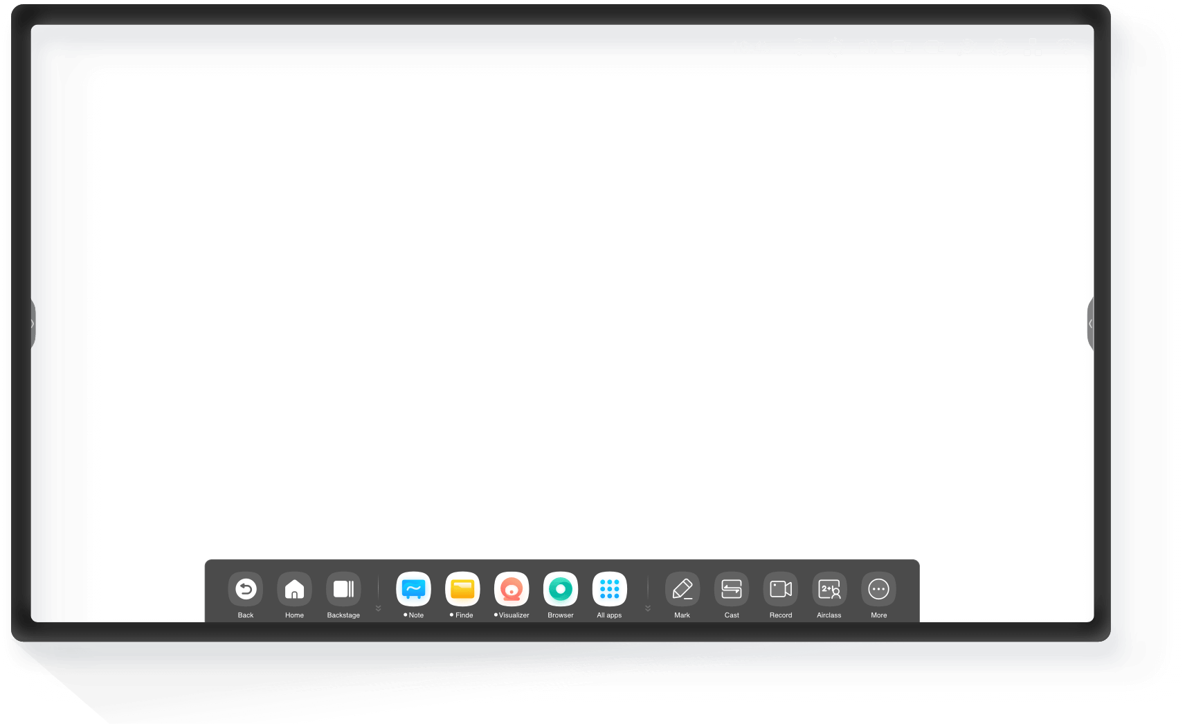Collapse dock using chevron after Backstage
The width and height of the screenshot is (1185, 724).
378,608
